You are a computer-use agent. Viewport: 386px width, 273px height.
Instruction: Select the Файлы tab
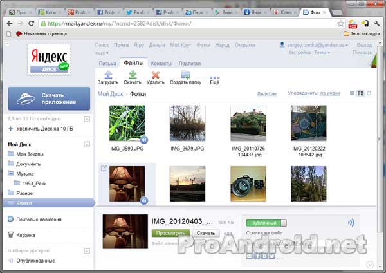(134, 63)
